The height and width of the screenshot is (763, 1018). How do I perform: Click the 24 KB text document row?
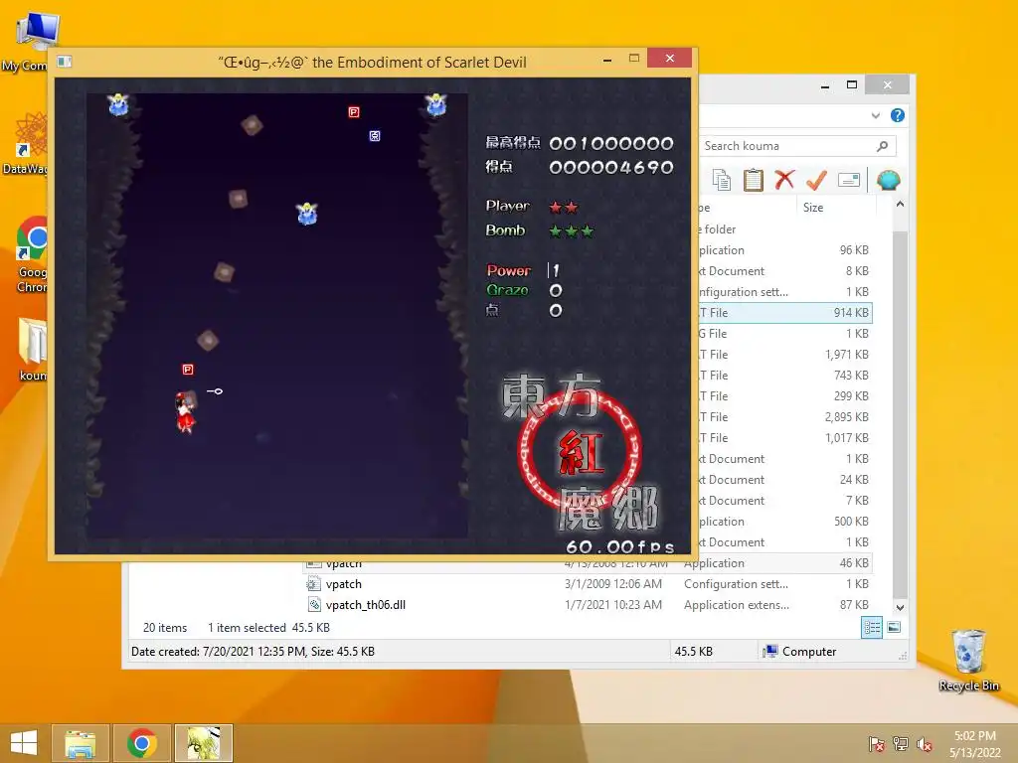(x=785, y=480)
